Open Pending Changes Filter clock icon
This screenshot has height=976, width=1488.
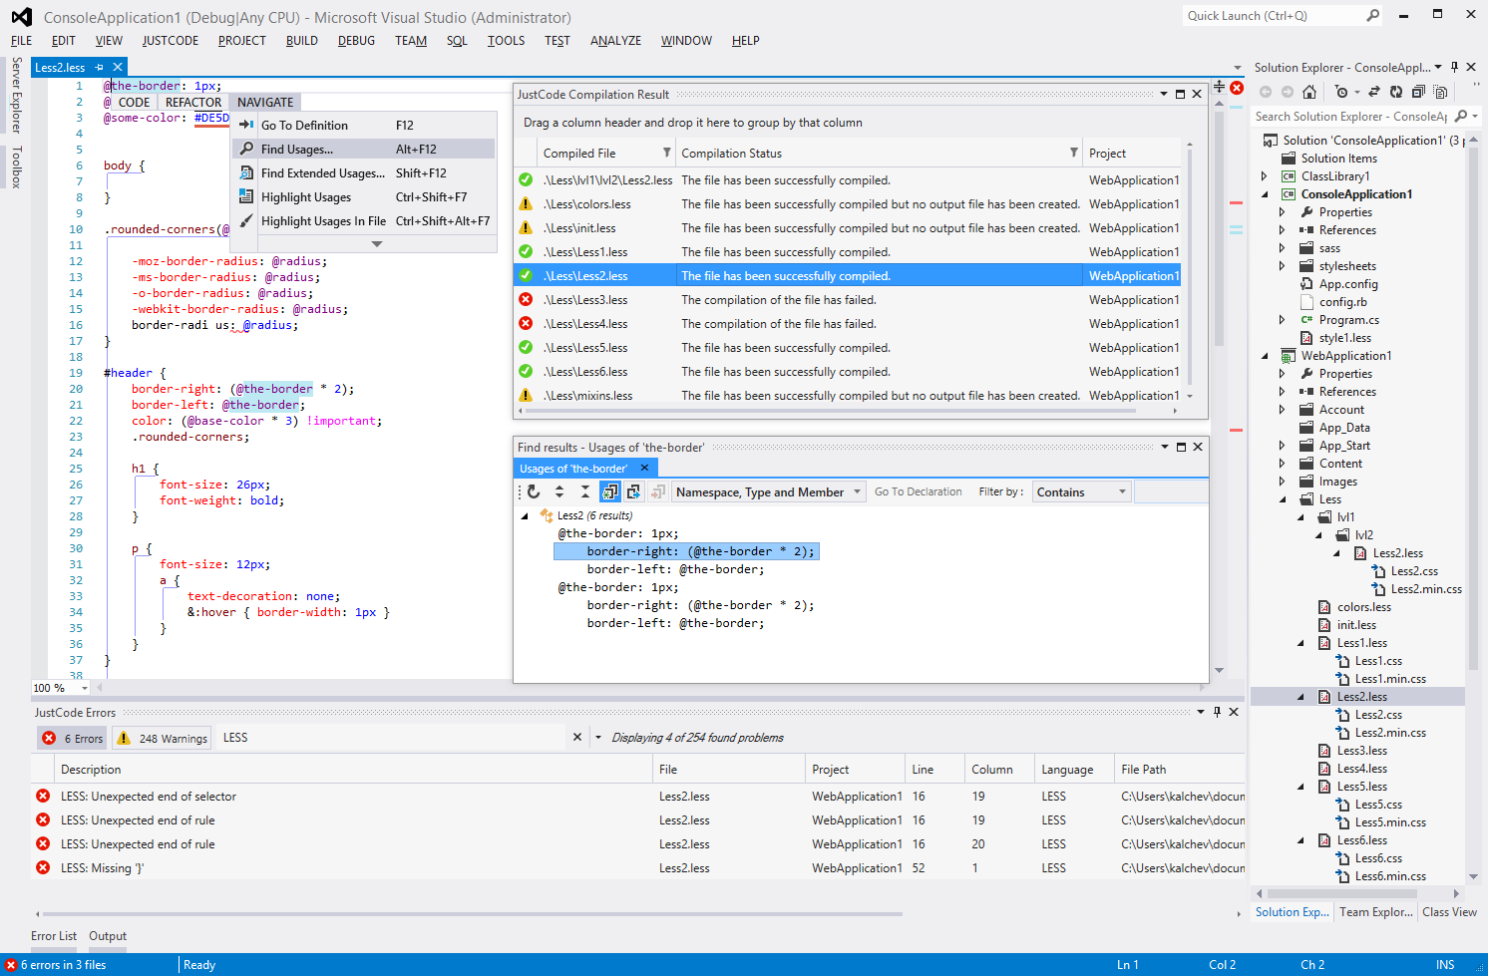point(1342,92)
